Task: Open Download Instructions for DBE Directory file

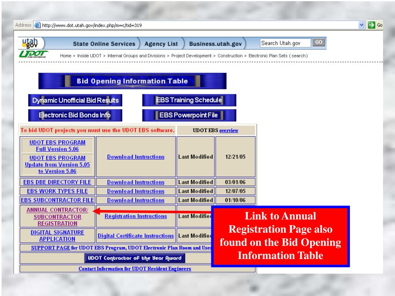Action: pyautogui.click(x=136, y=182)
